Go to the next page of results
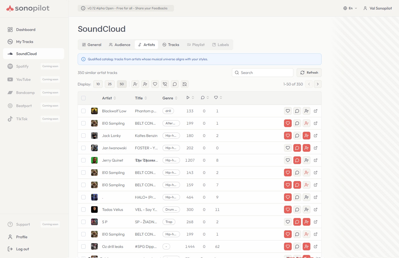The height and width of the screenshot is (258, 399). (317, 84)
